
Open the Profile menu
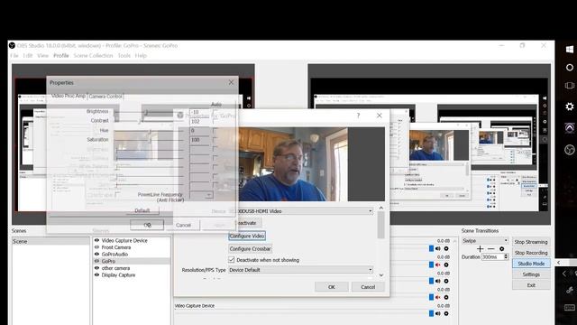61,56
